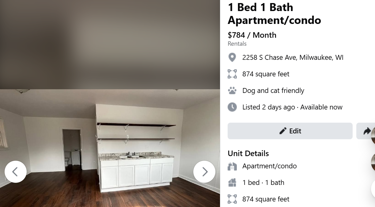Image resolution: width=375 pixels, height=207 pixels.
Task: Click the Available now text
Action: pos(321,107)
